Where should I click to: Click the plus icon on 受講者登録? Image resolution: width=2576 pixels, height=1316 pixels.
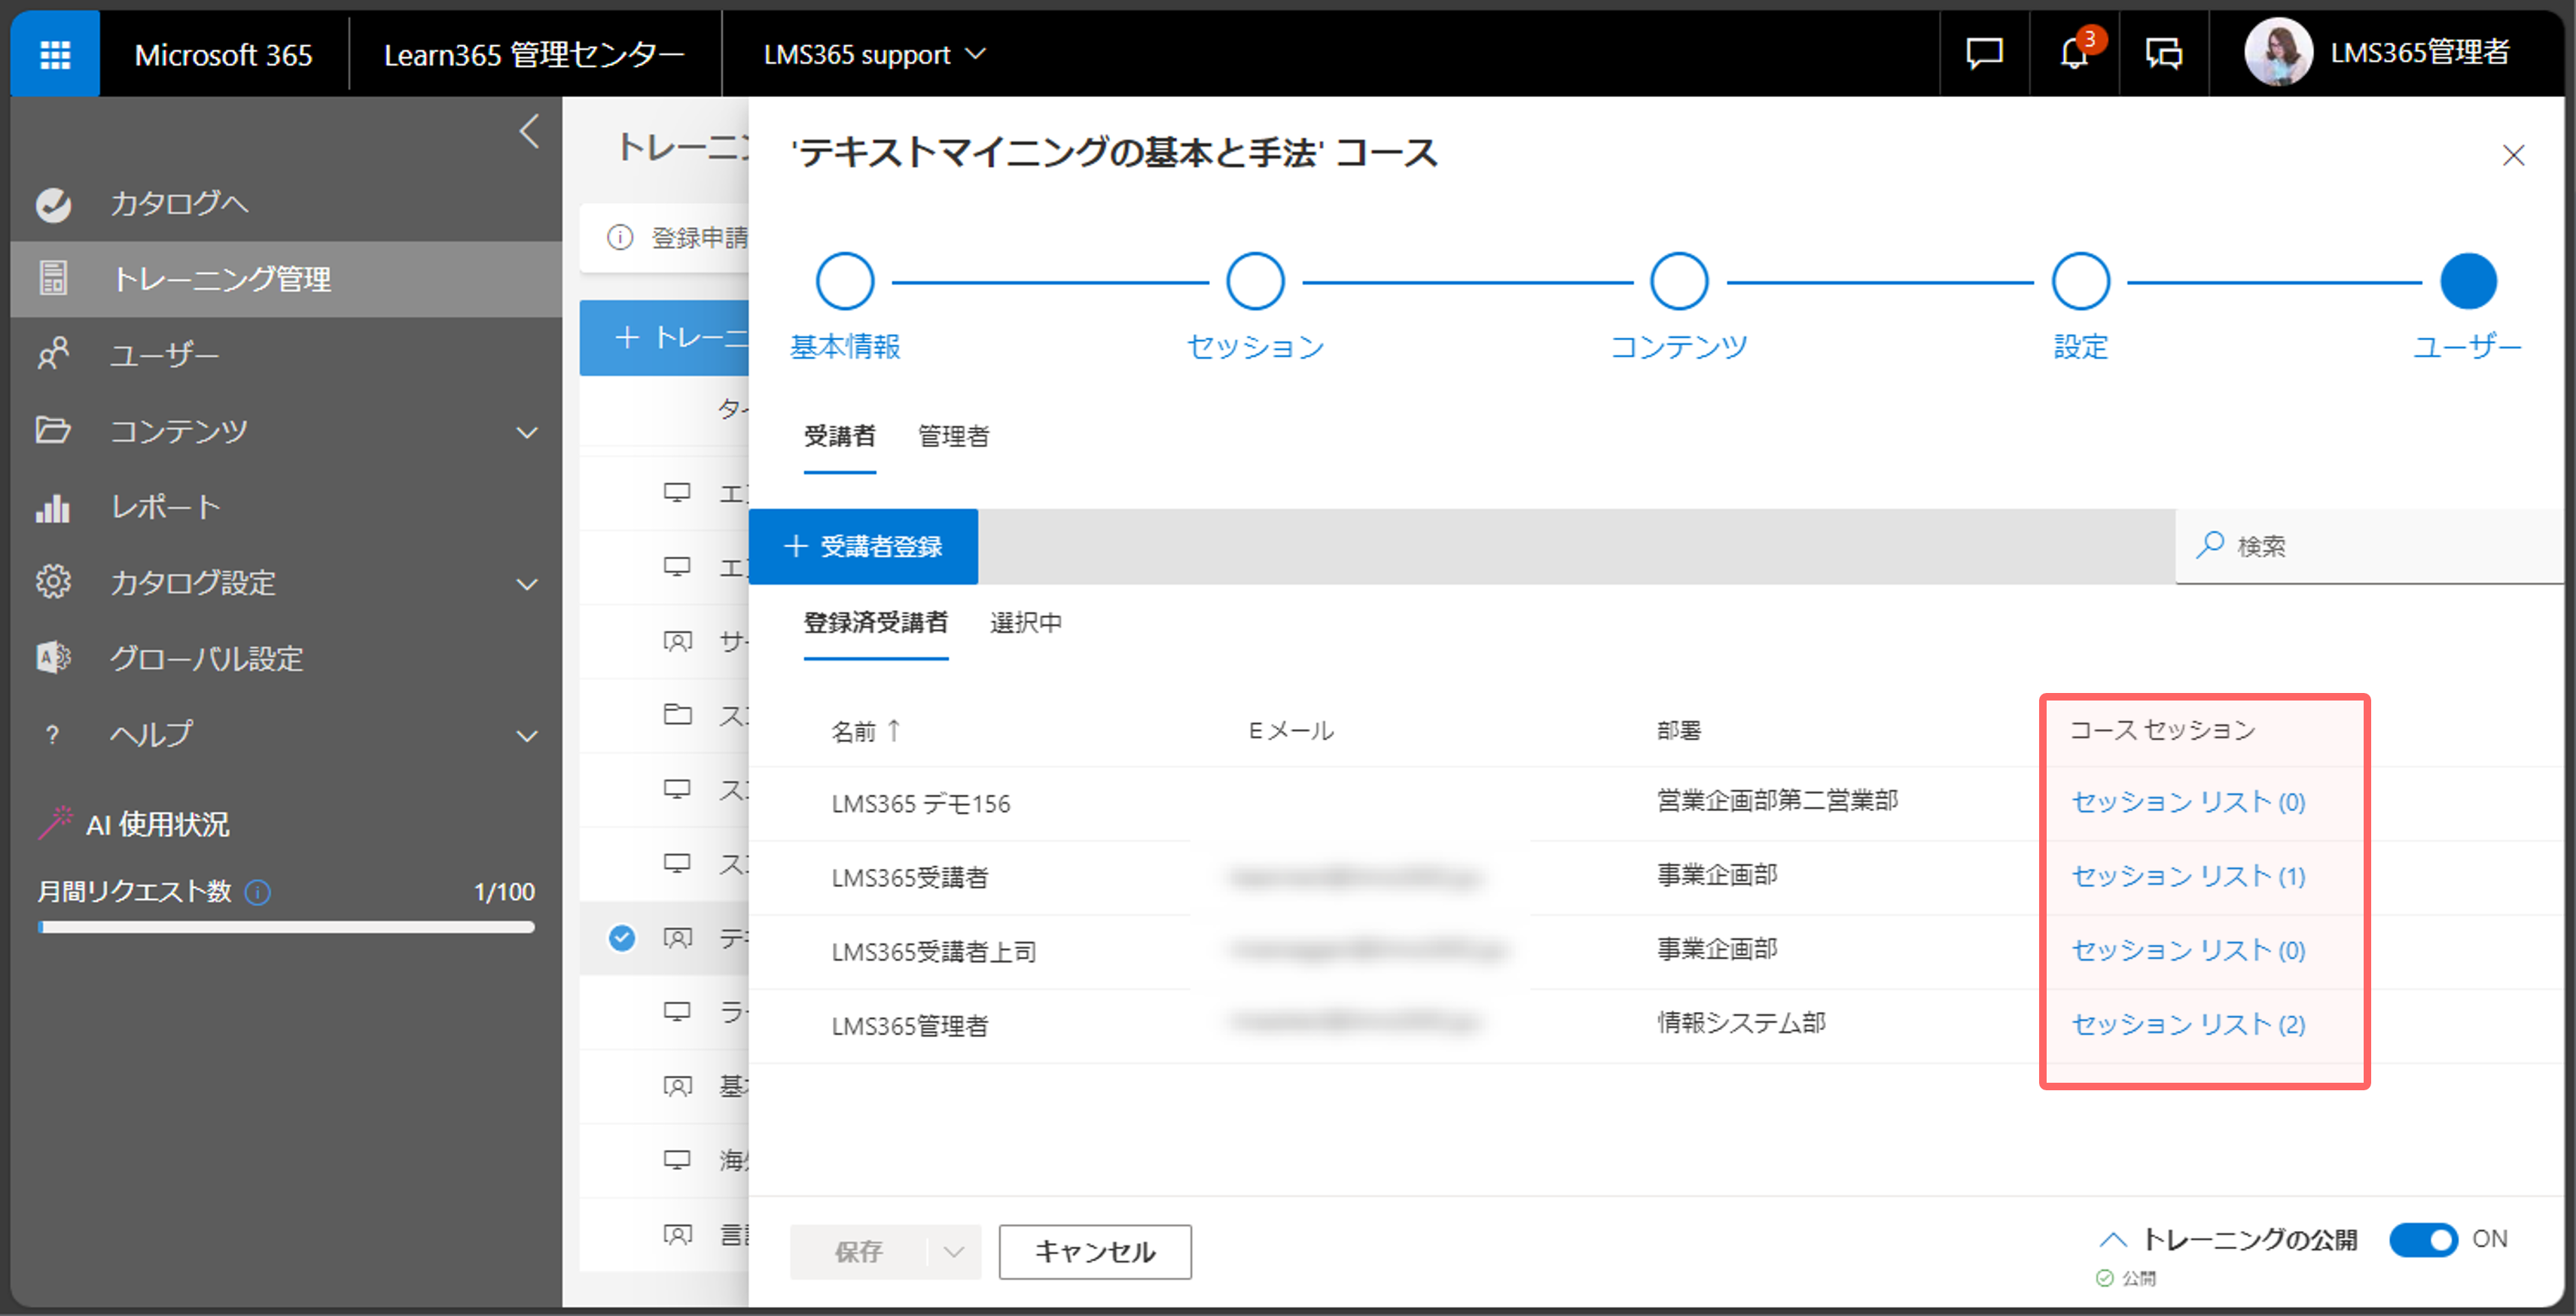click(x=795, y=546)
